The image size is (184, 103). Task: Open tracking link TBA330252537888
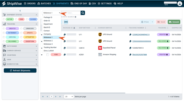[140, 55]
